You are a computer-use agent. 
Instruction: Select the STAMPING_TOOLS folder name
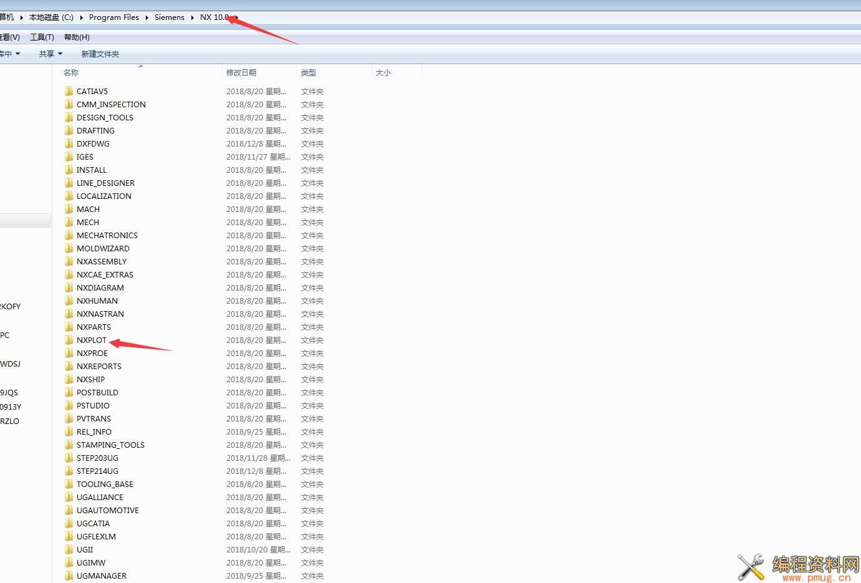[x=110, y=445]
